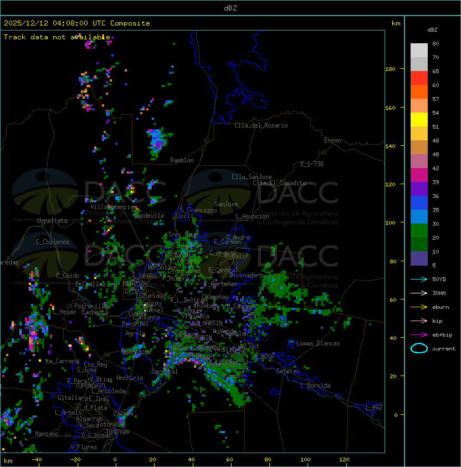
Task: Click the 'Anchoris' place label
Action: (x=130, y=378)
